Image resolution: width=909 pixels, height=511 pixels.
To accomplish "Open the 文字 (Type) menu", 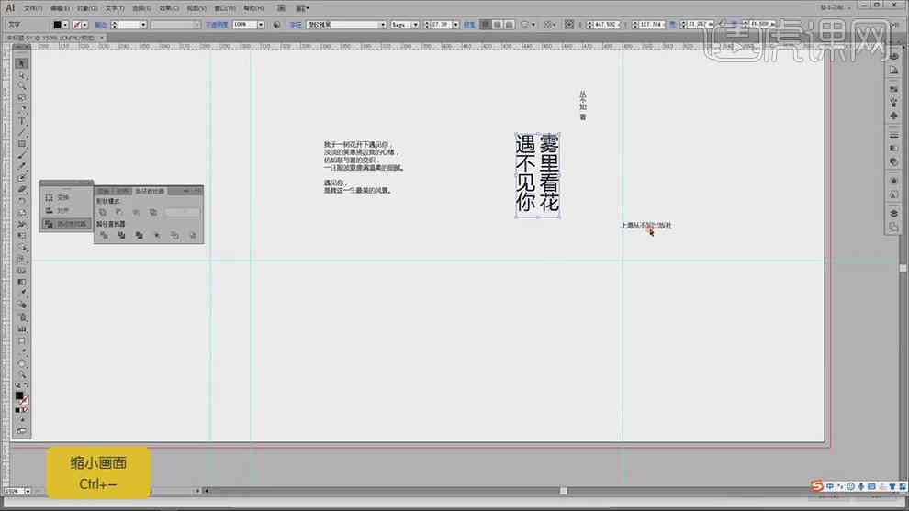I will 114,8.
